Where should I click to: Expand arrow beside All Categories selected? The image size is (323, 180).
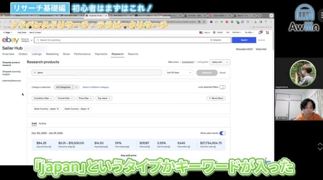pyautogui.click(x=76, y=87)
